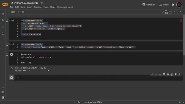Delete the current cell

[x=176, y=74]
